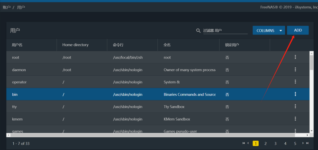318x150 pixels.
Task: Click the 'KMem Sandbox' cell
Action: 177,119
